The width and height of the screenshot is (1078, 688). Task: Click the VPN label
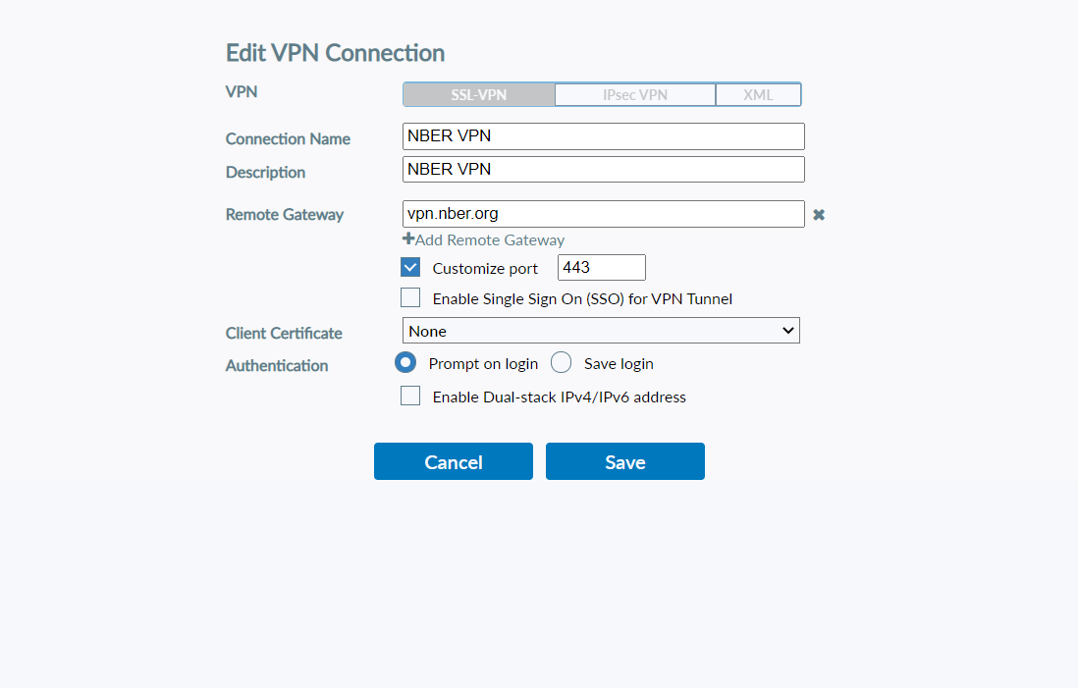tap(242, 92)
